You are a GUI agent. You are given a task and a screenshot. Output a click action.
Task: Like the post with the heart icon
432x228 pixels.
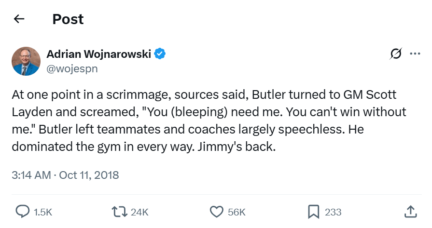[217, 212]
